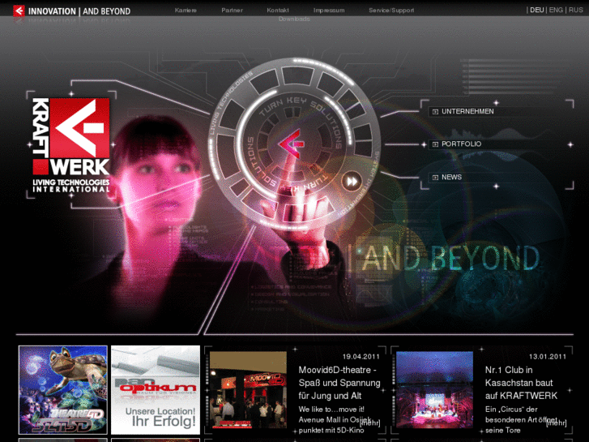
Task: Open the Theatre 4D turtle thumbnail
Action: pyautogui.click(x=62, y=390)
